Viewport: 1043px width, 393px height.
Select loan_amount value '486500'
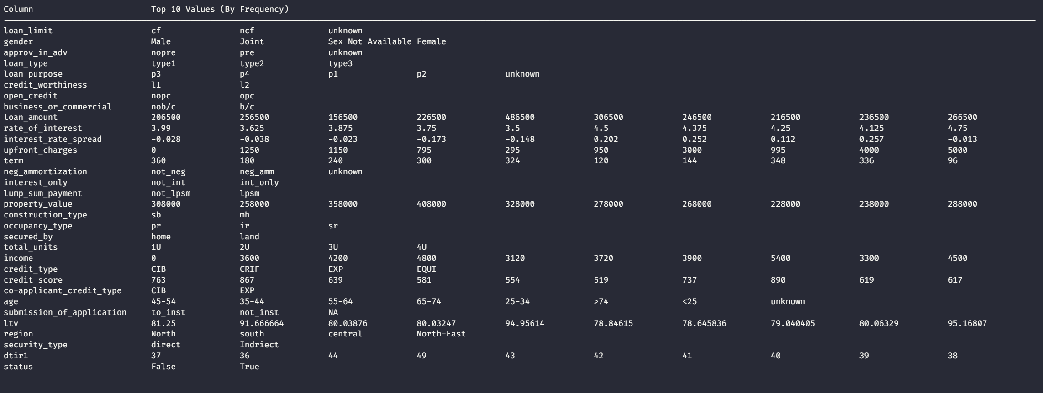pos(520,117)
